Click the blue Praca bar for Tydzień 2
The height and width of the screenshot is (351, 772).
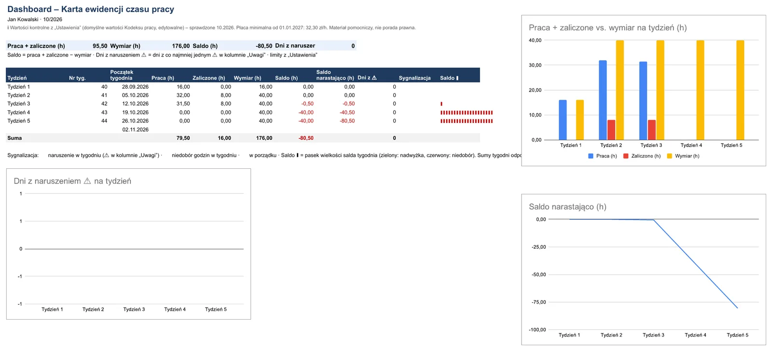point(603,100)
